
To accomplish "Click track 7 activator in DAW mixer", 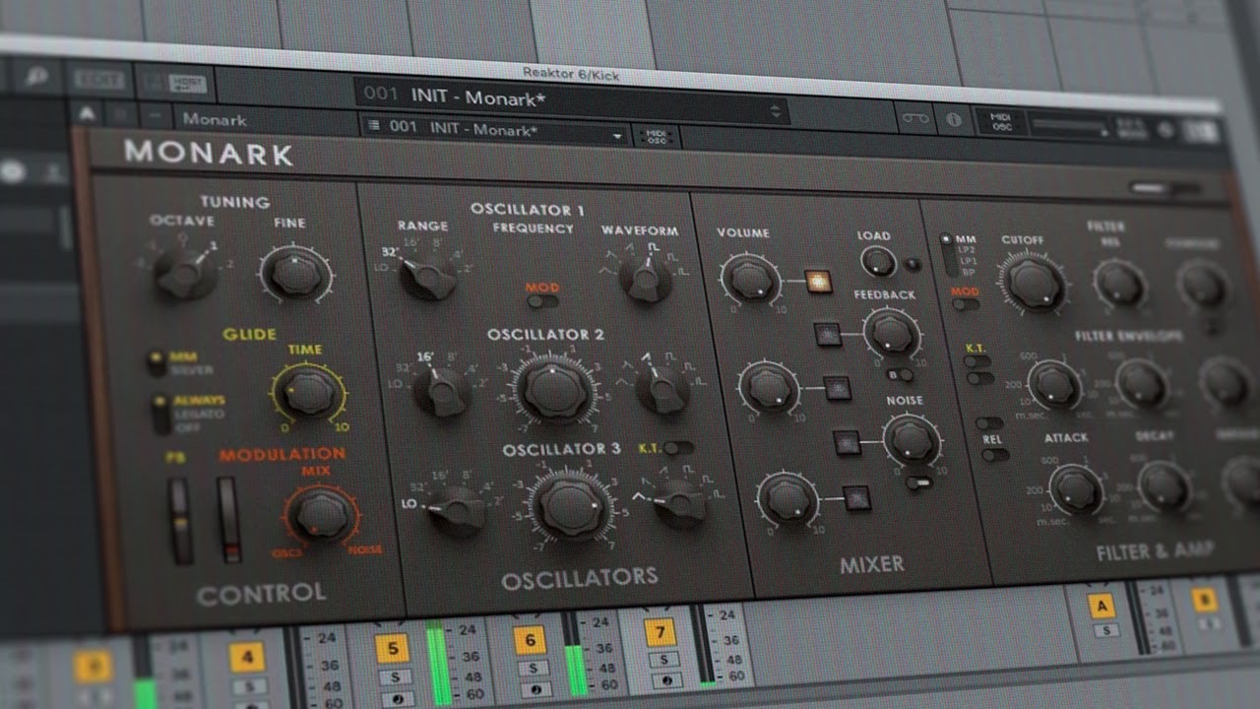I will [x=661, y=632].
